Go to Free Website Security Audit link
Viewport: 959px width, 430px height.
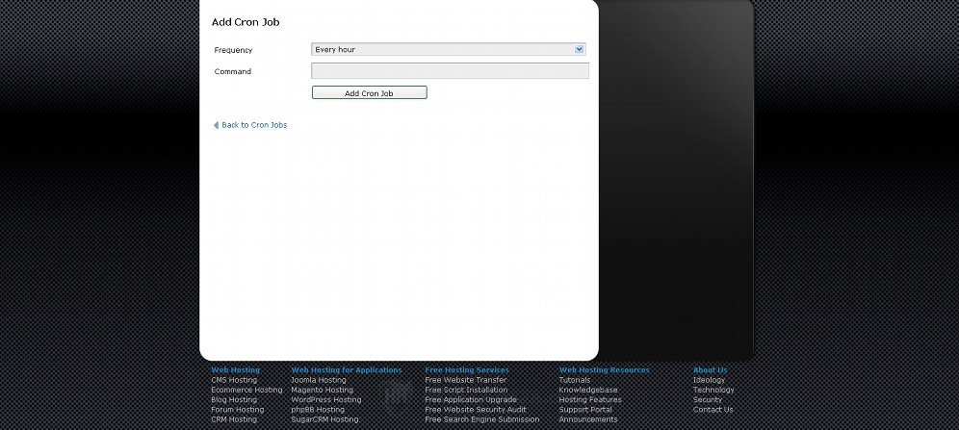[476, 409]
